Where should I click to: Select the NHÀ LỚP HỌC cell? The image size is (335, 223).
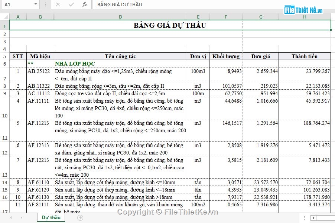click(x=120, y=64)
